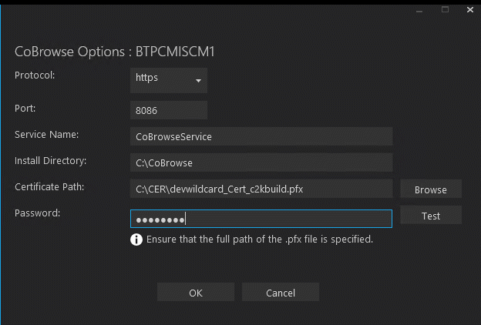Click the Test button

(431, 216)
